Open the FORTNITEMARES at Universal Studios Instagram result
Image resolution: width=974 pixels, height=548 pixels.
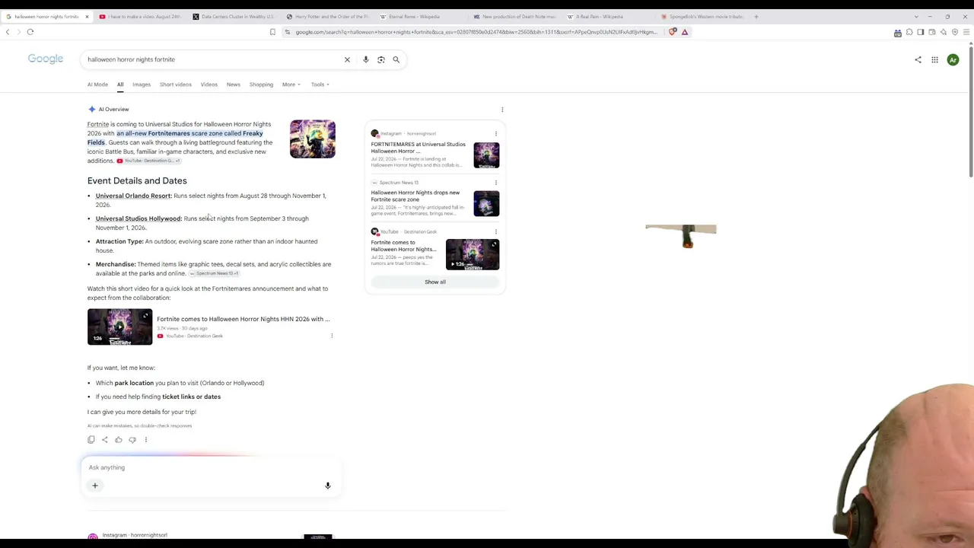click(419, 148)
